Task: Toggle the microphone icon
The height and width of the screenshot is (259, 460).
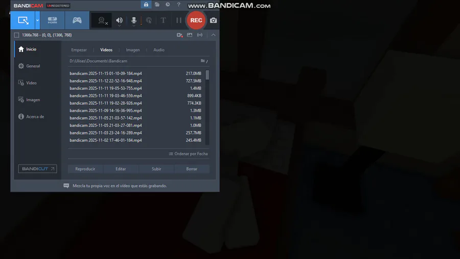Action: click(134, 20)
